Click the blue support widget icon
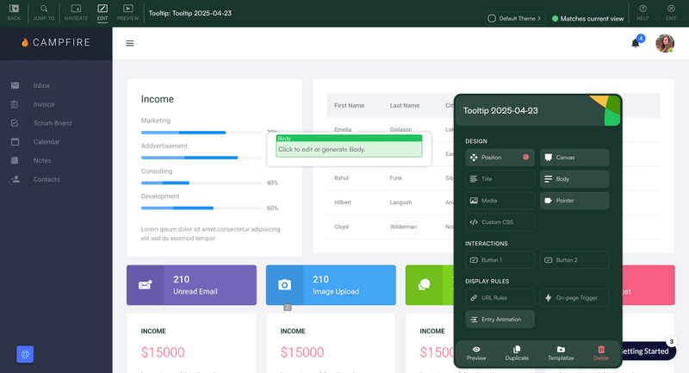Viewport: 689px width, 373px height. click(x=25, y=354)
